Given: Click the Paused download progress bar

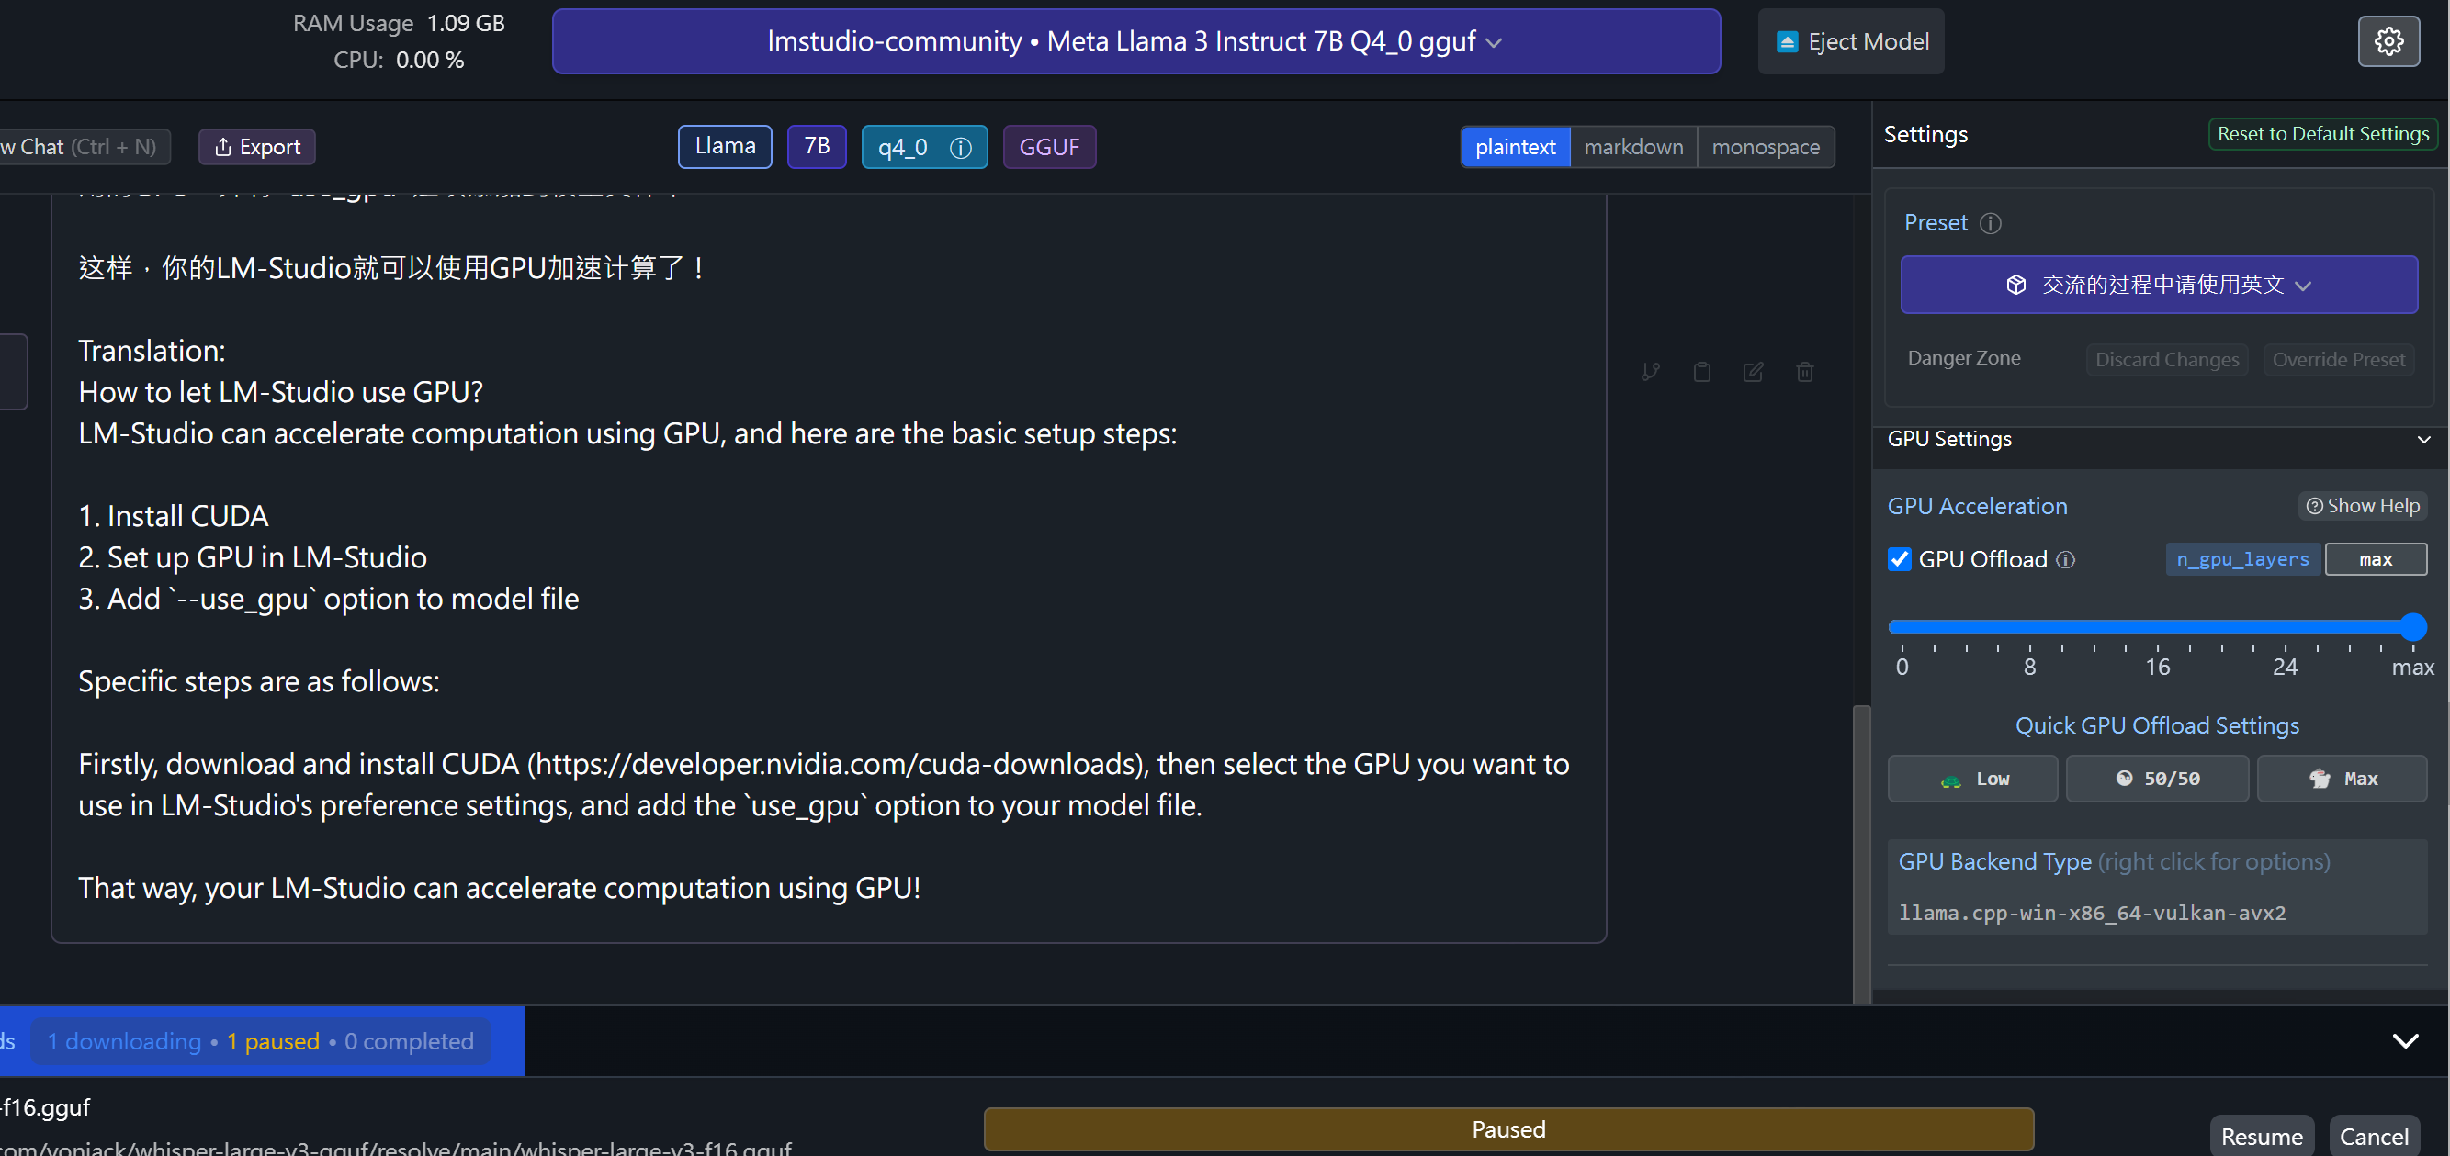Looking at the screenshot, I should [x=1508, y=1129].
